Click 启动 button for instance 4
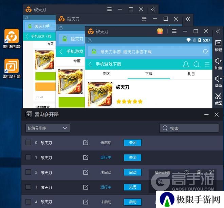This screenshot has height=208, width=224. click(x=133, y=202)
